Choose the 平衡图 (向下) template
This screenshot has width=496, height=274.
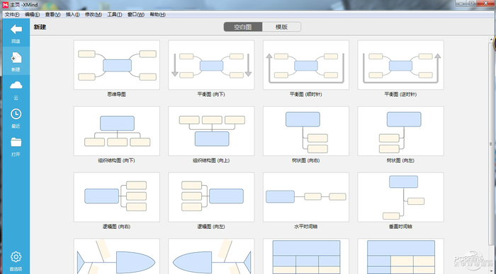pos(211,65)
